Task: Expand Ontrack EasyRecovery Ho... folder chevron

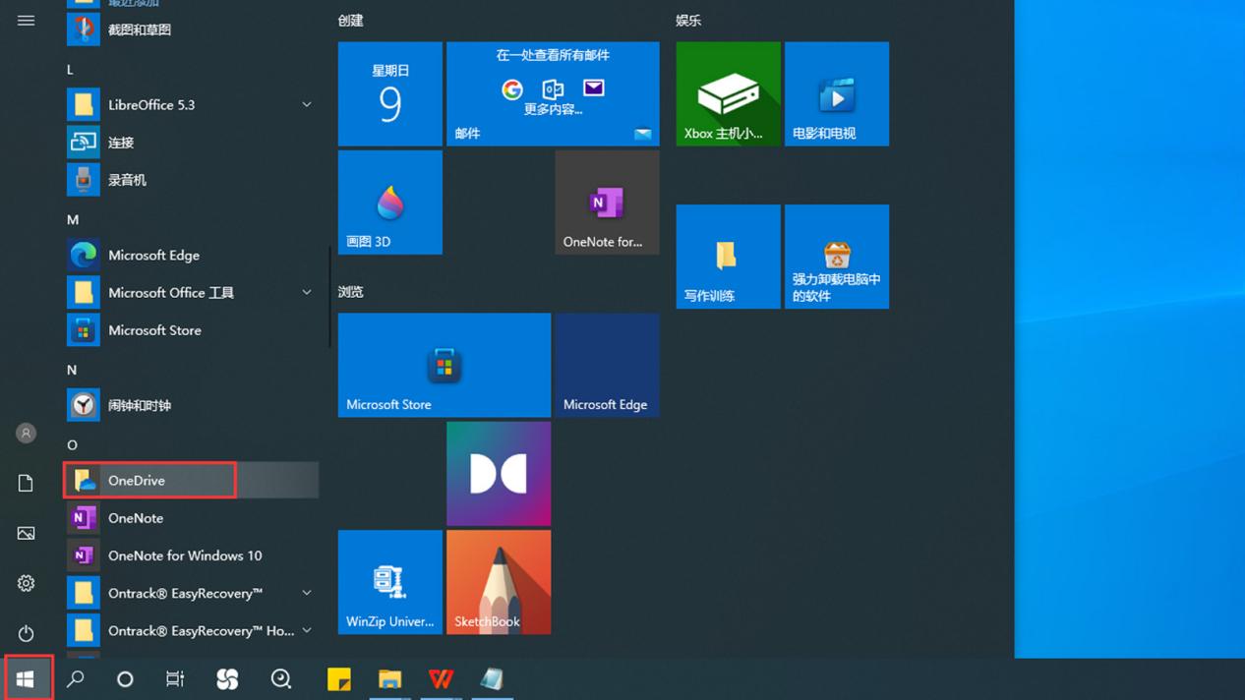Action: click(306, 630)
